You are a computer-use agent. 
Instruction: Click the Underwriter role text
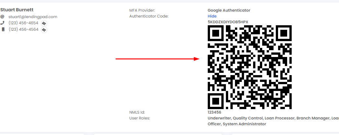tap(219, 118)
